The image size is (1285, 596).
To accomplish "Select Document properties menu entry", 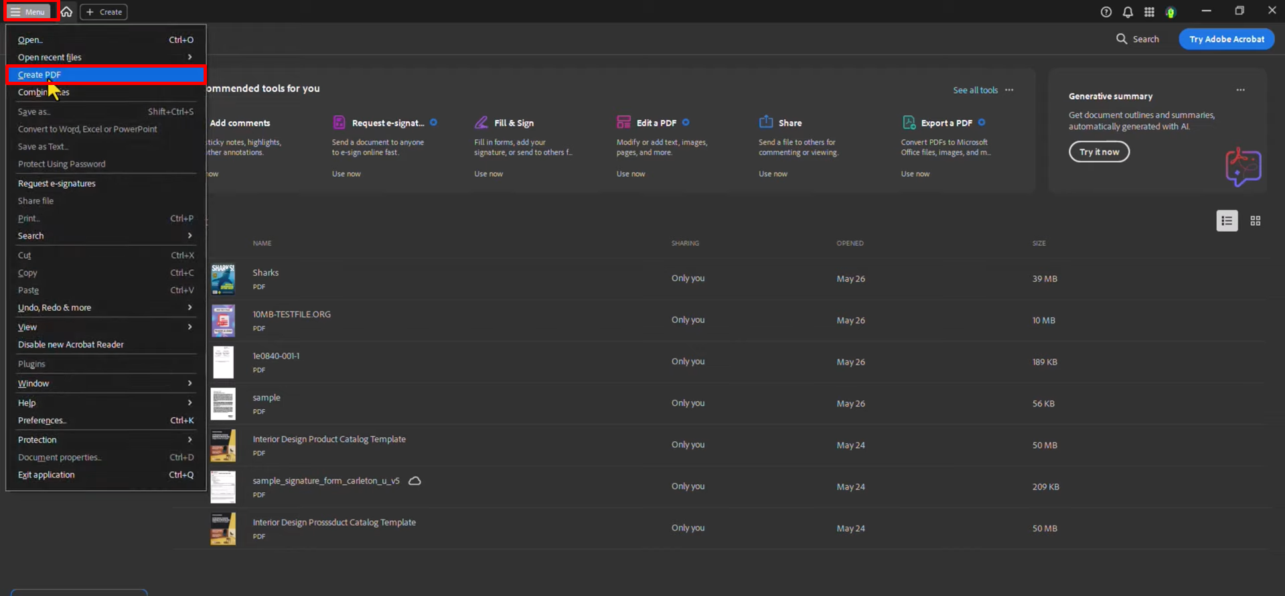I will (105, 457).
